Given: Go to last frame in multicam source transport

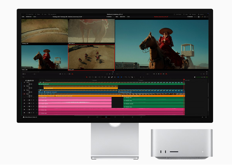Looking at the screenshot, I should point(69,74).
